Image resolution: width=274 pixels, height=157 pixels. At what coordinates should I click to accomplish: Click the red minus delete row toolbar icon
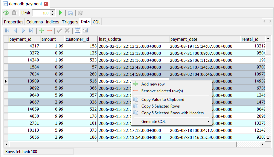point(49,30)
